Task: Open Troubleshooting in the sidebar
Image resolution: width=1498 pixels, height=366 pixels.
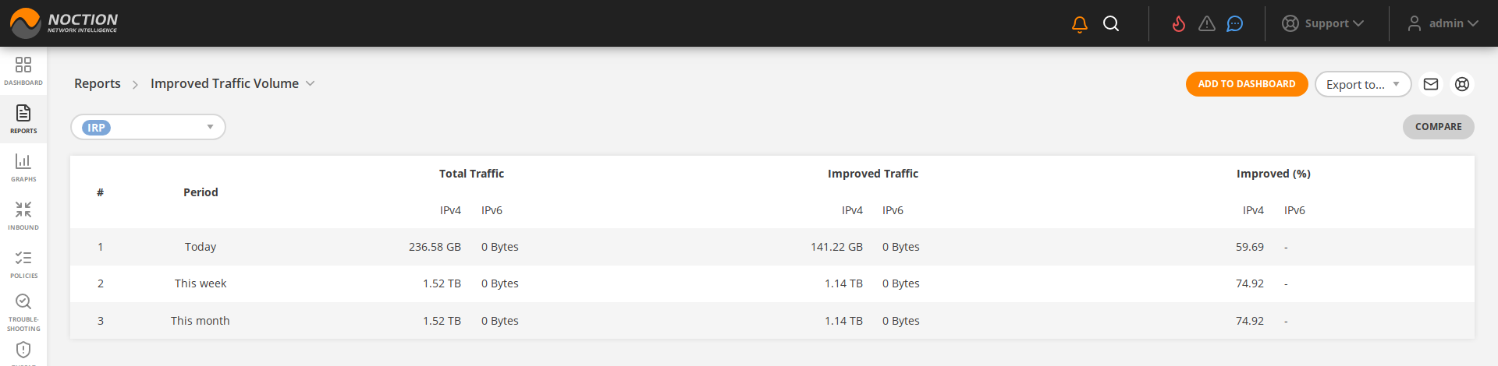Action: 23,311
